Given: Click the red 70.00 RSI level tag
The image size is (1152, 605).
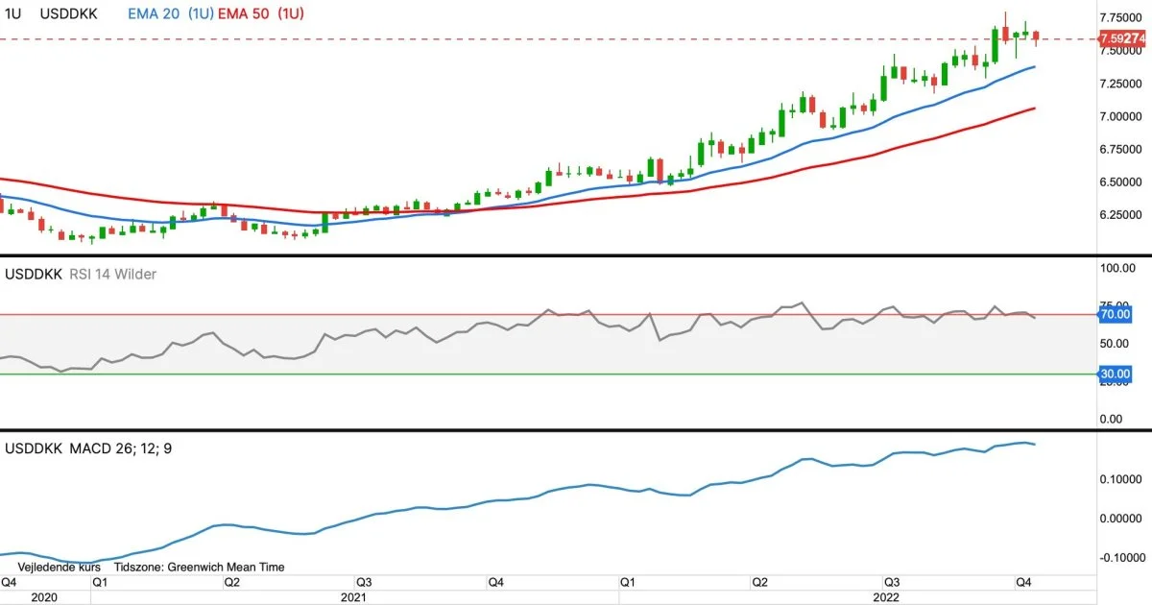Looking at the screenshot, I should coord(1116,314).
